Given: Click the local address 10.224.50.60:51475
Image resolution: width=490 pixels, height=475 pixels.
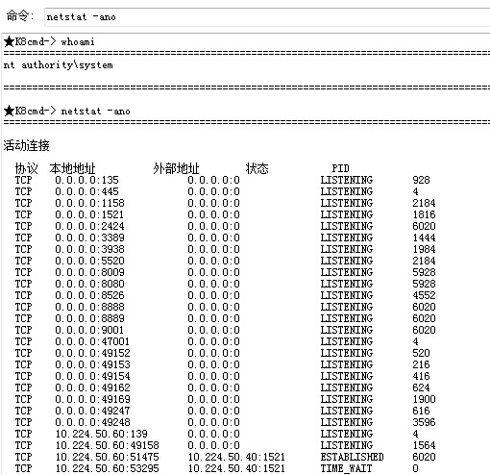Looking at the screenshot, I should (108, 457).
